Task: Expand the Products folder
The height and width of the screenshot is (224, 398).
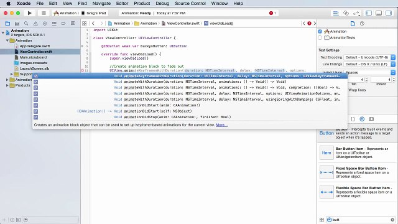Action: [7, 85]
